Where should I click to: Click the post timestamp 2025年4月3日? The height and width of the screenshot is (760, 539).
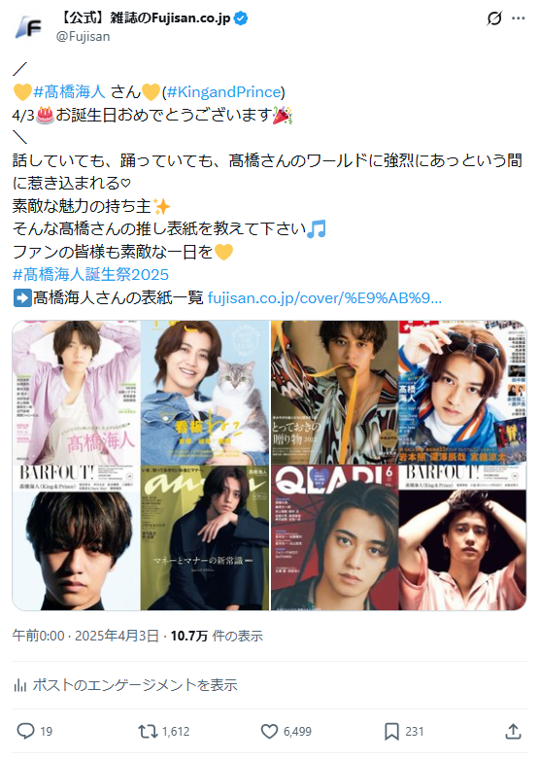[117, 636]
